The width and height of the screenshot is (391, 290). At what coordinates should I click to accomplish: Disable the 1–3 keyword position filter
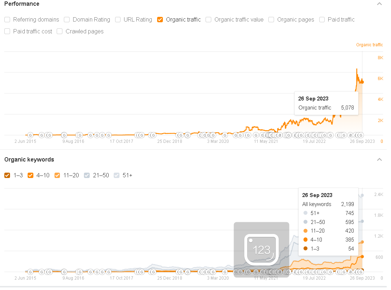pyautogui.click(x=7, y=175)
